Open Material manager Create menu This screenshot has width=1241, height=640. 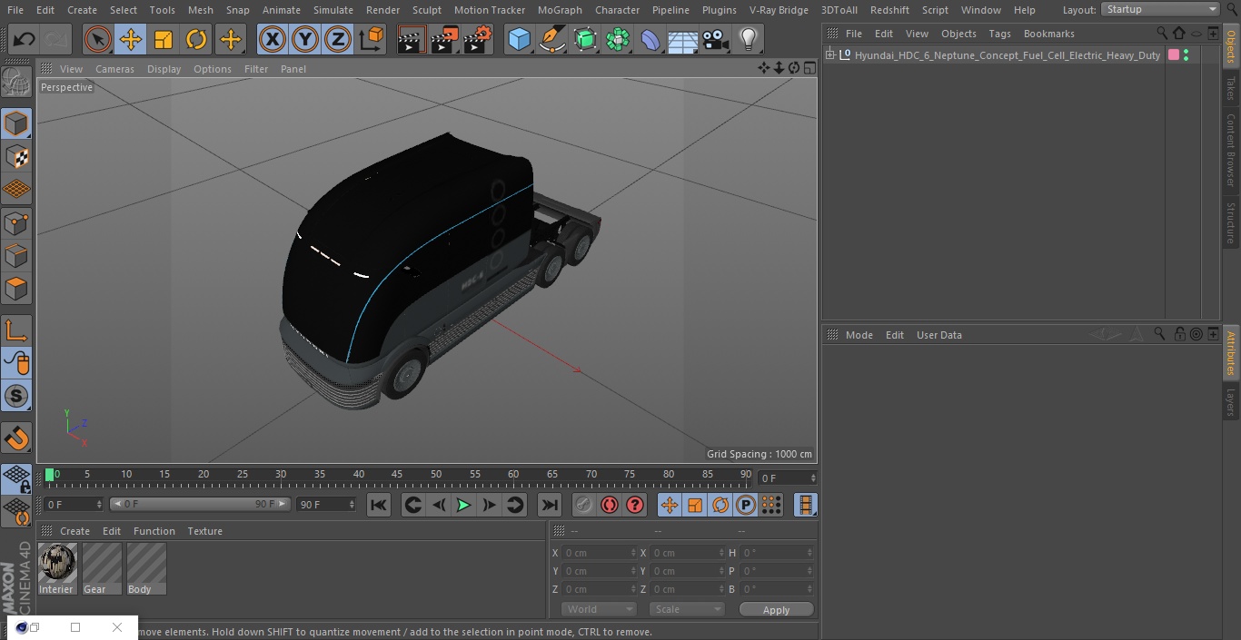(x=74, y=531)
